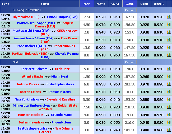
Task: Click chart icon for Montepaschi Siena match row
Action: click(x=169, y=32)
